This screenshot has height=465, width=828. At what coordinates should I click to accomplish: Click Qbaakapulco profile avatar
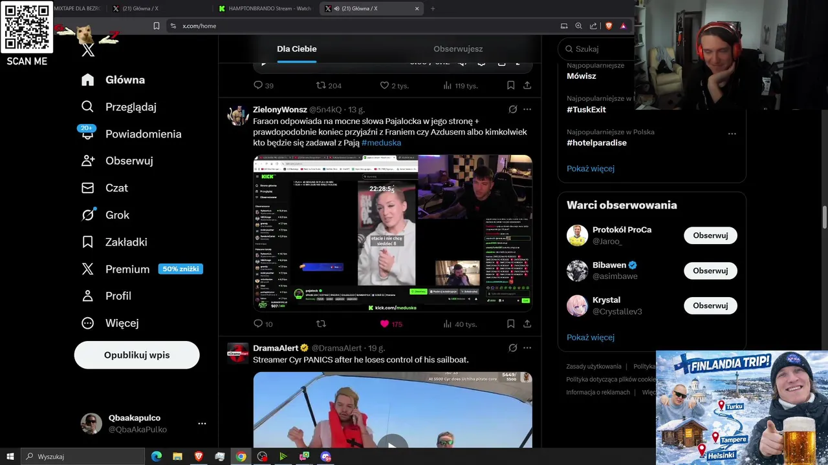[x=91, y=424]
